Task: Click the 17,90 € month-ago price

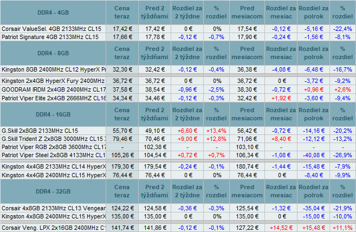Action: coord(247,37)
